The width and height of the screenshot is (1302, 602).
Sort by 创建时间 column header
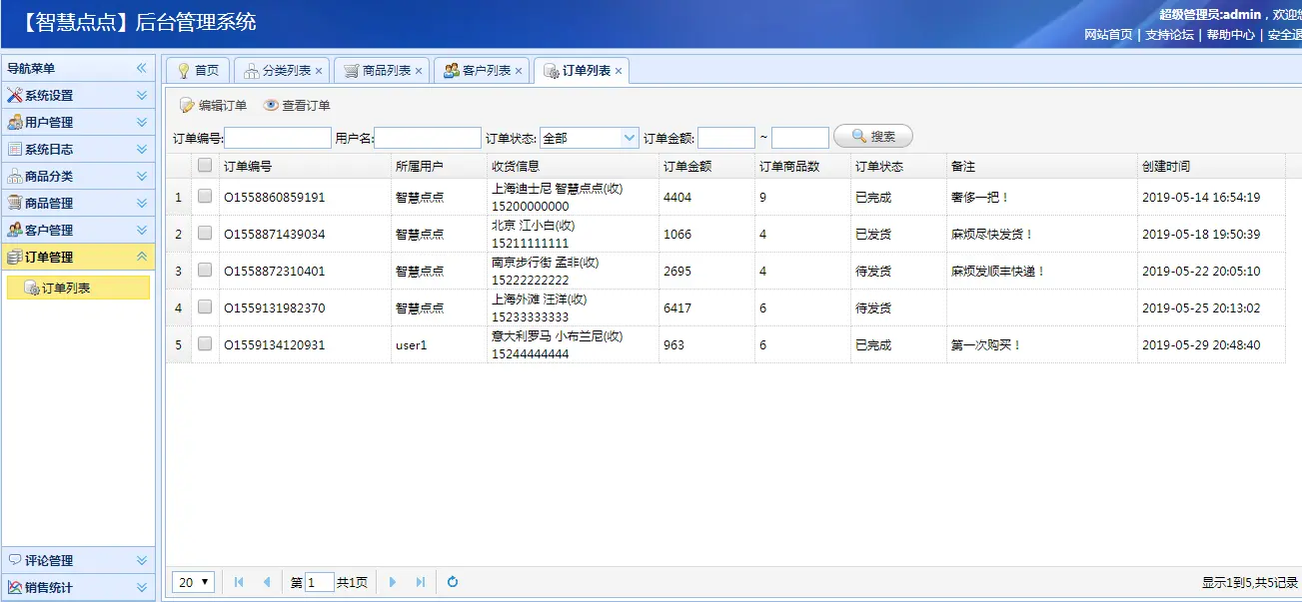click(1211, 166)
